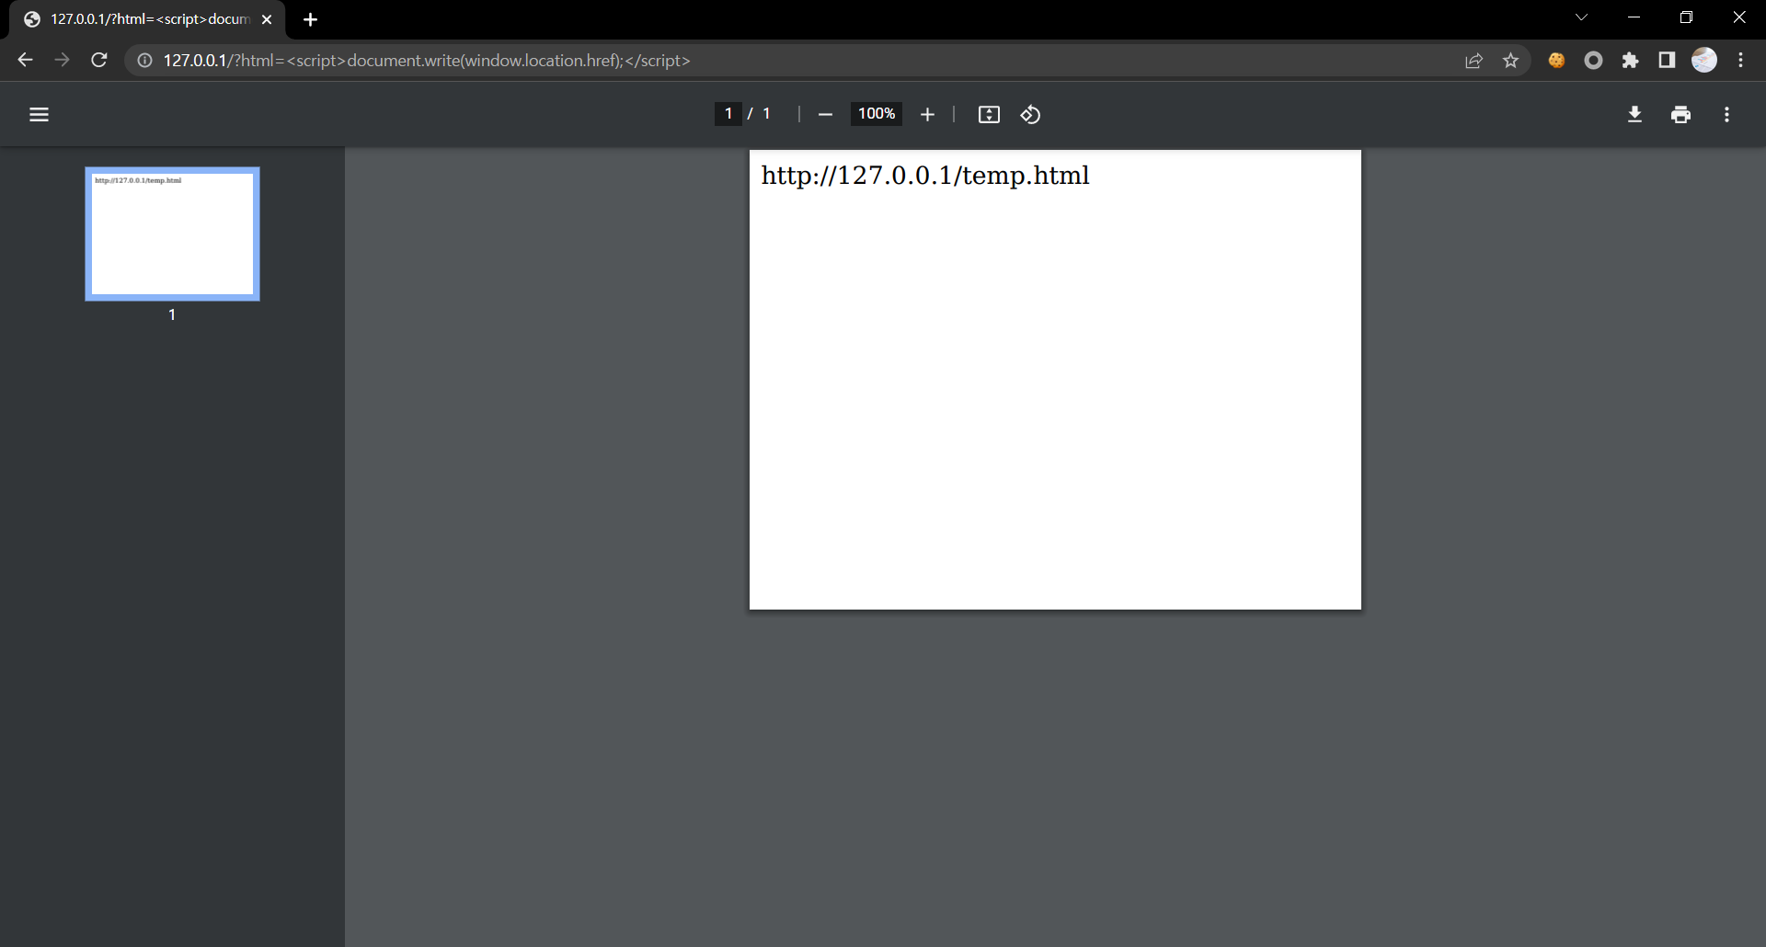Open the Extensions puzzle menu
The width and height of the screenshot is (1766, 947).
[1630, 60]
